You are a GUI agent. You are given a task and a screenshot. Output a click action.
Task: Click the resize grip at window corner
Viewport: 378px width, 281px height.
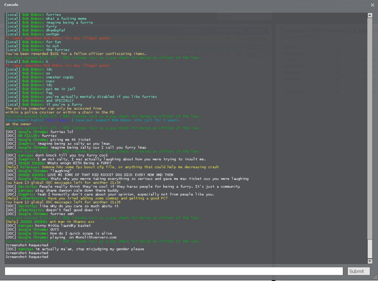coord(375,278)
